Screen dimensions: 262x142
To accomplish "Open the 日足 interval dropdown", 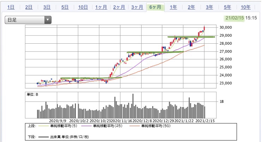I will pyautogui.click(x=28, y=20).
